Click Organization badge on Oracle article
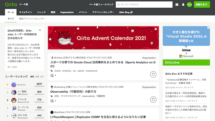 coord(149,58)
